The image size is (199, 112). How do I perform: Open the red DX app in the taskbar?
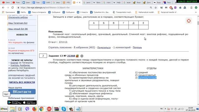click(49, 109)
